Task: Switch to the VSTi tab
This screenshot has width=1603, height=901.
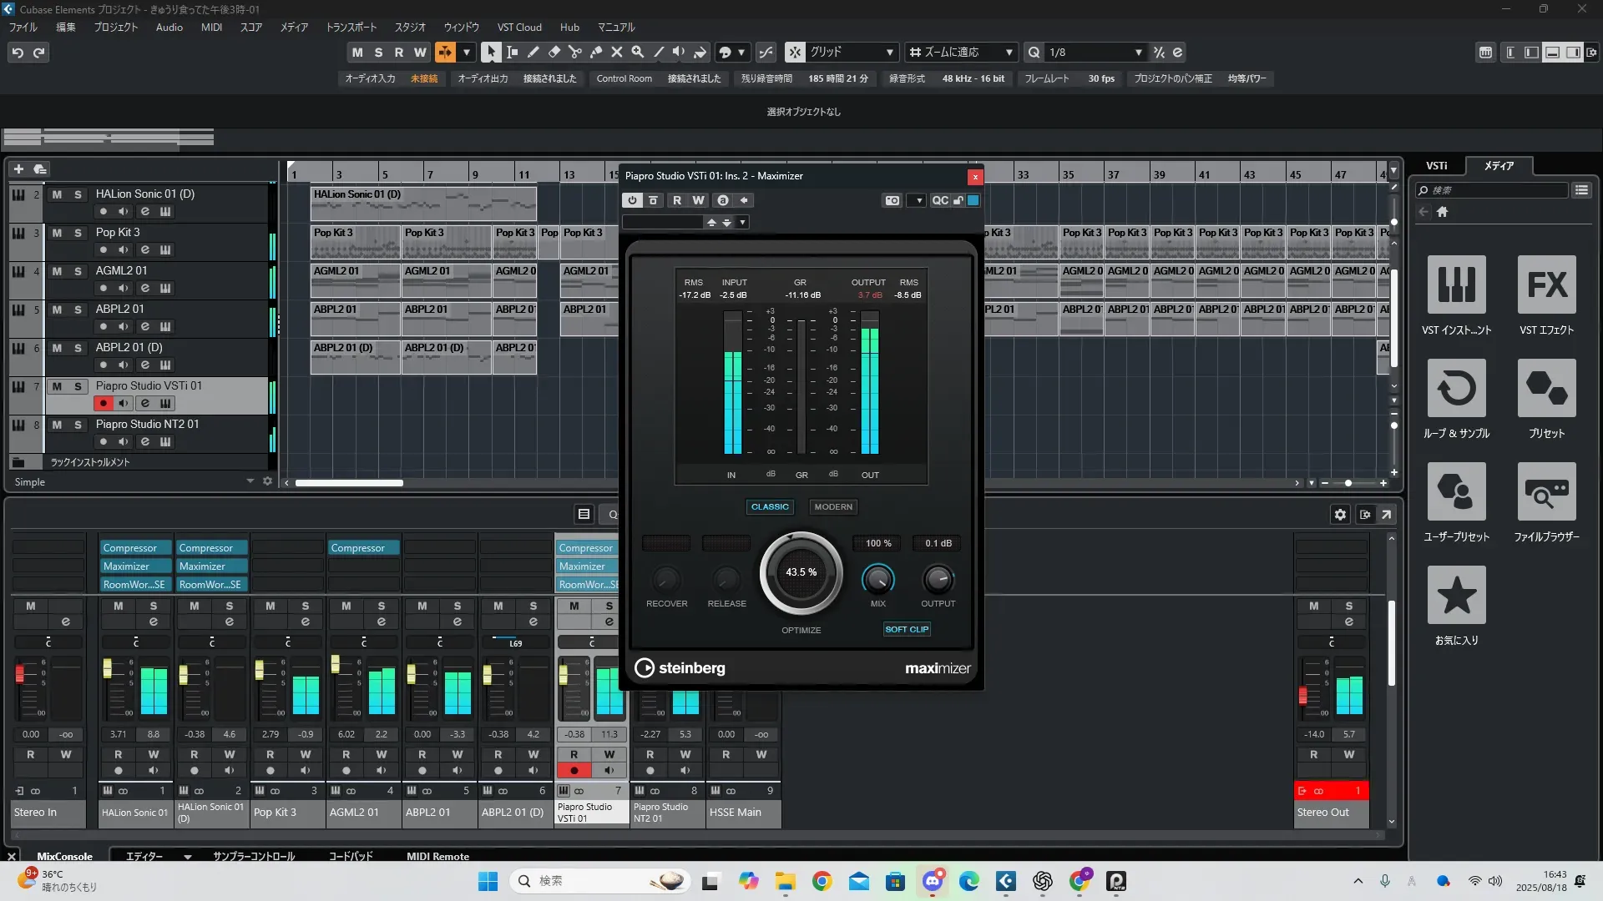Action: point(1436,165)
